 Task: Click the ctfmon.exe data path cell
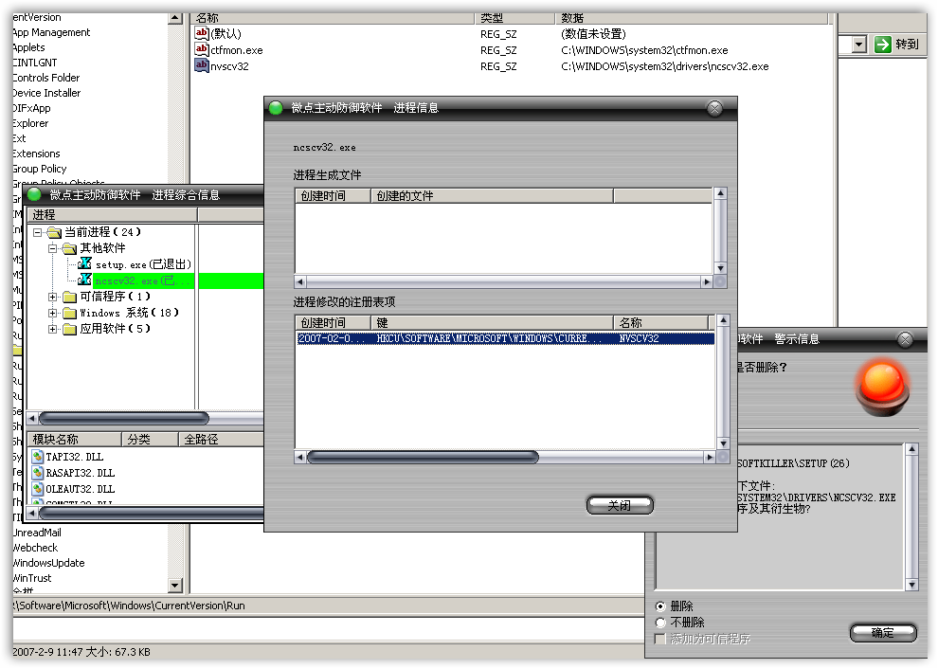tap(644, 50)
